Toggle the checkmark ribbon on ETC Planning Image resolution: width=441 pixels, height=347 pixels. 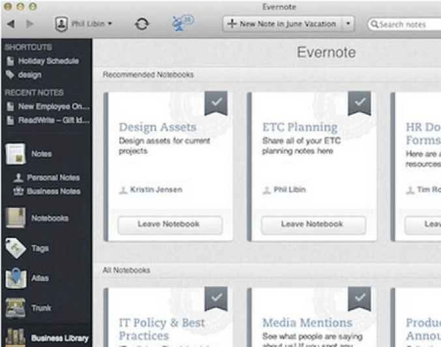359,102
